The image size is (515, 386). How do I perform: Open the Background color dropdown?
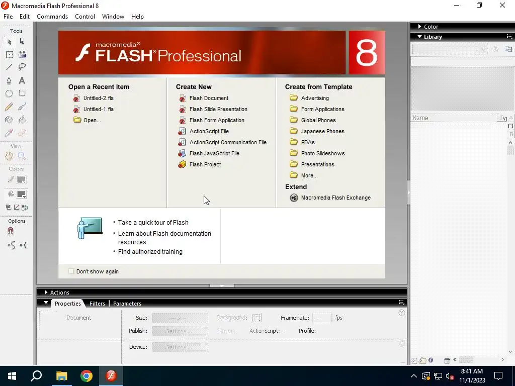tap(256, 318)
